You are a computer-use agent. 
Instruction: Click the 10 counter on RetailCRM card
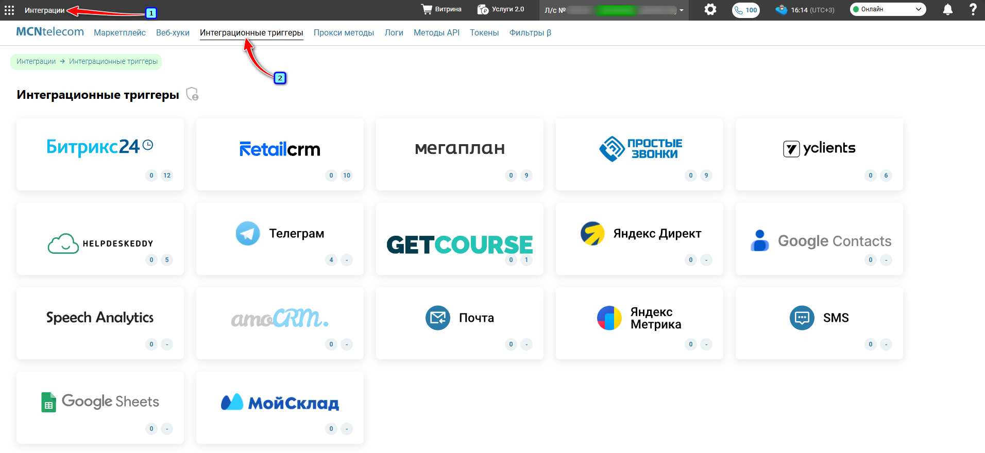347,176
